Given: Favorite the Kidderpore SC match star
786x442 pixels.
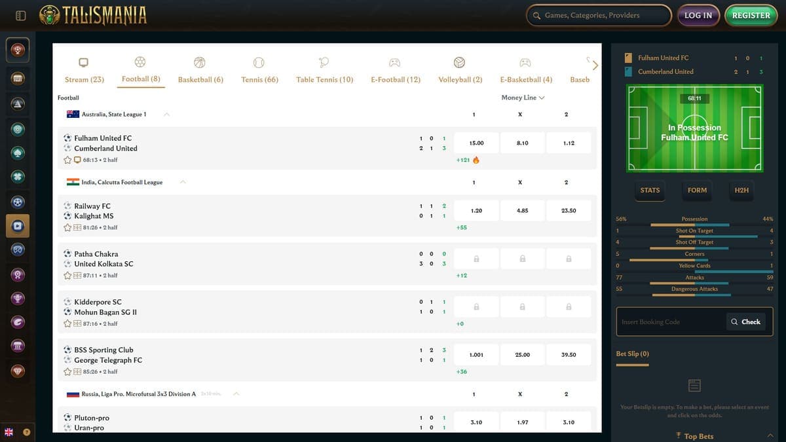Looking at the screenshot, I should 67,323.
